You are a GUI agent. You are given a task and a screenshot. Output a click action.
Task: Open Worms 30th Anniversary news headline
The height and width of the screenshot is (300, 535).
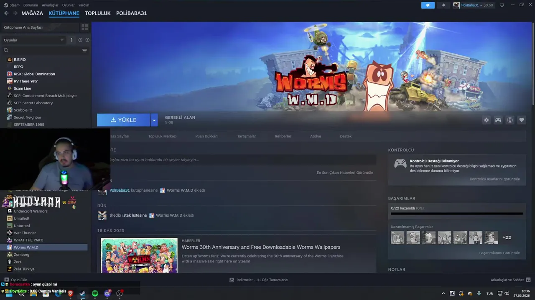(x=261, y=247)
